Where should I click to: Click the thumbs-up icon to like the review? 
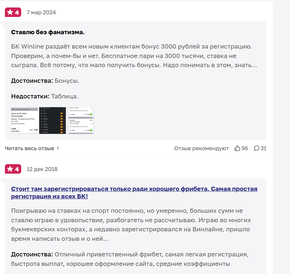[x=237, y=148]
